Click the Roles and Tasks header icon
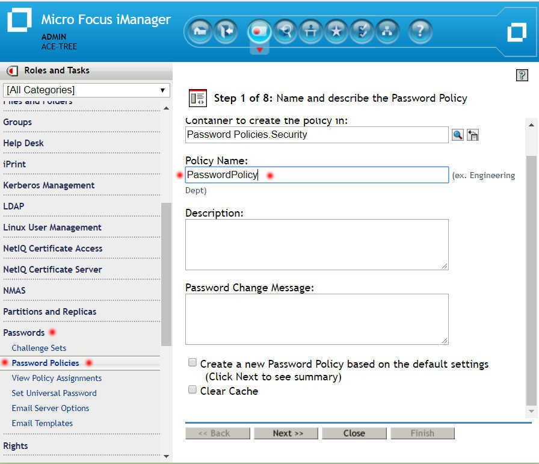 coord(13,71)
